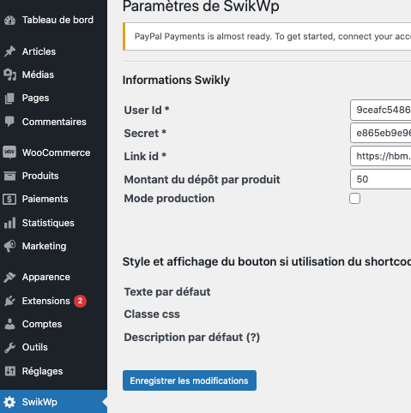Click the Marketing megaphone icon
Image resolution: width=411 pixels, height=413 pixels.
(x=9, y=246)
